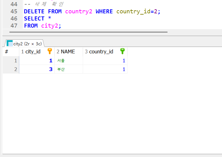The image size is (222, 157).
Task: Select result row number 1
Action: point(11,61)
